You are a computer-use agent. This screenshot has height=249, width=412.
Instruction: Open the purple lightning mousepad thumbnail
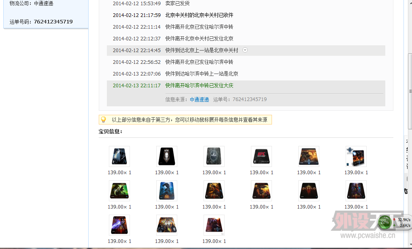point(119,225)
